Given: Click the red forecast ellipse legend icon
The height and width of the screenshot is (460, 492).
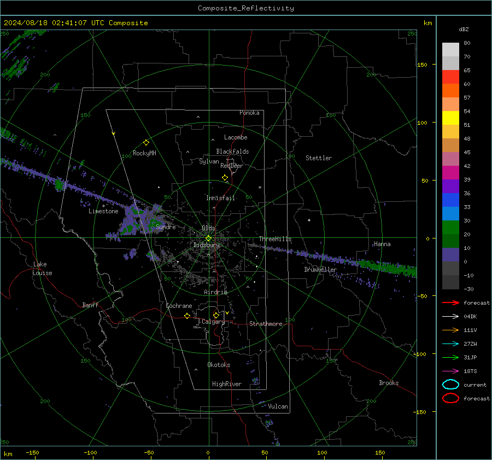Looking at the screenshot, I should click(450, 398).
